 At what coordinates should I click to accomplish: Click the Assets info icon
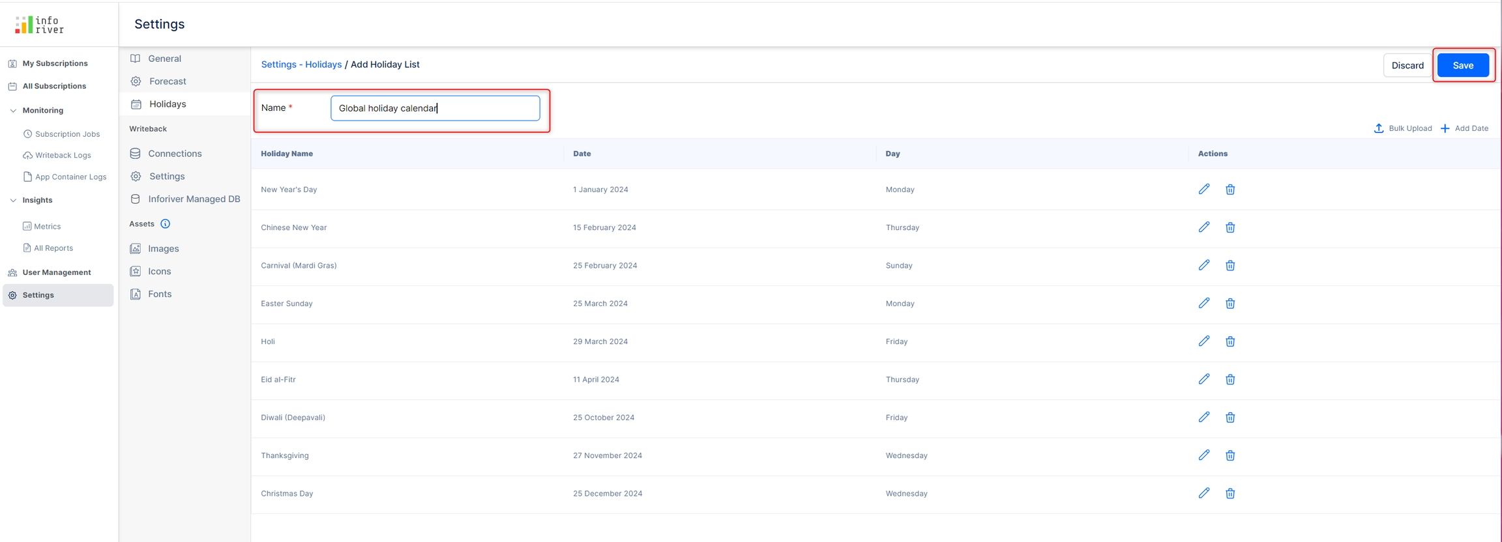point(166,223)
